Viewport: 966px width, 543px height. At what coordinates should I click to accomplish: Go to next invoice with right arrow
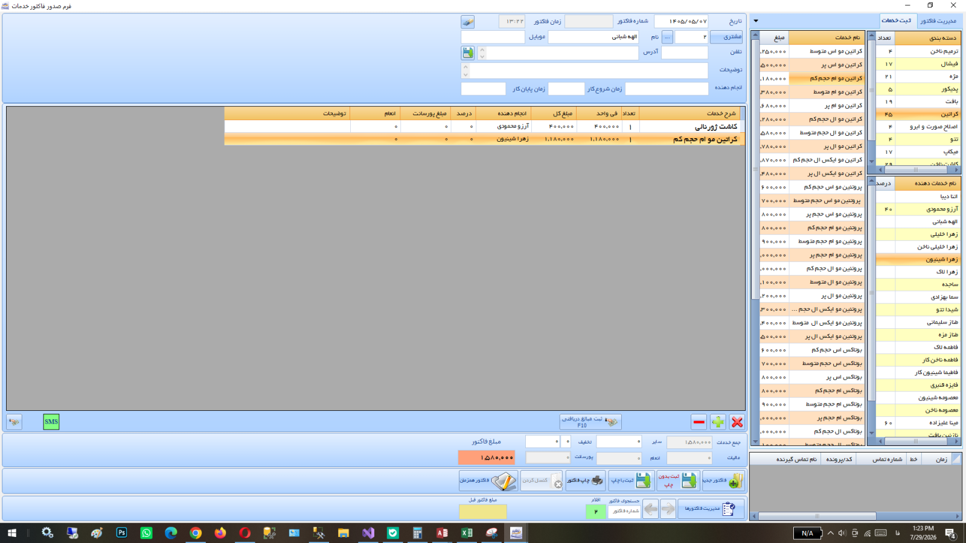(668, 509)
